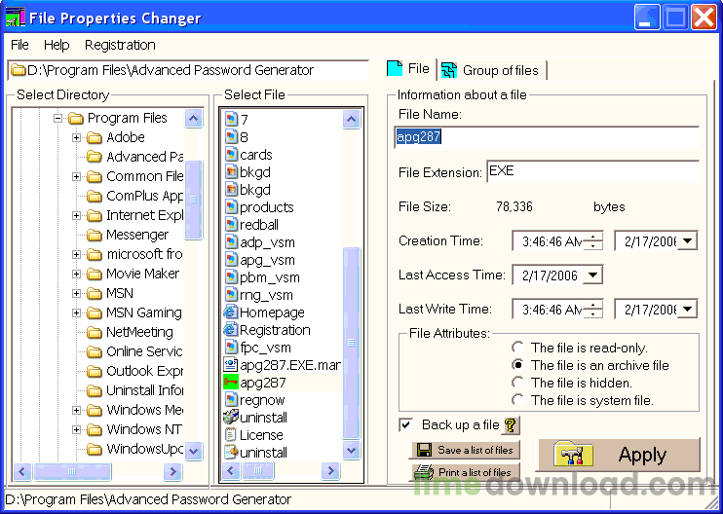723x514 pixels.
Task: Select 'The file is an archive file' option
Action: click(x=518, y=365)
